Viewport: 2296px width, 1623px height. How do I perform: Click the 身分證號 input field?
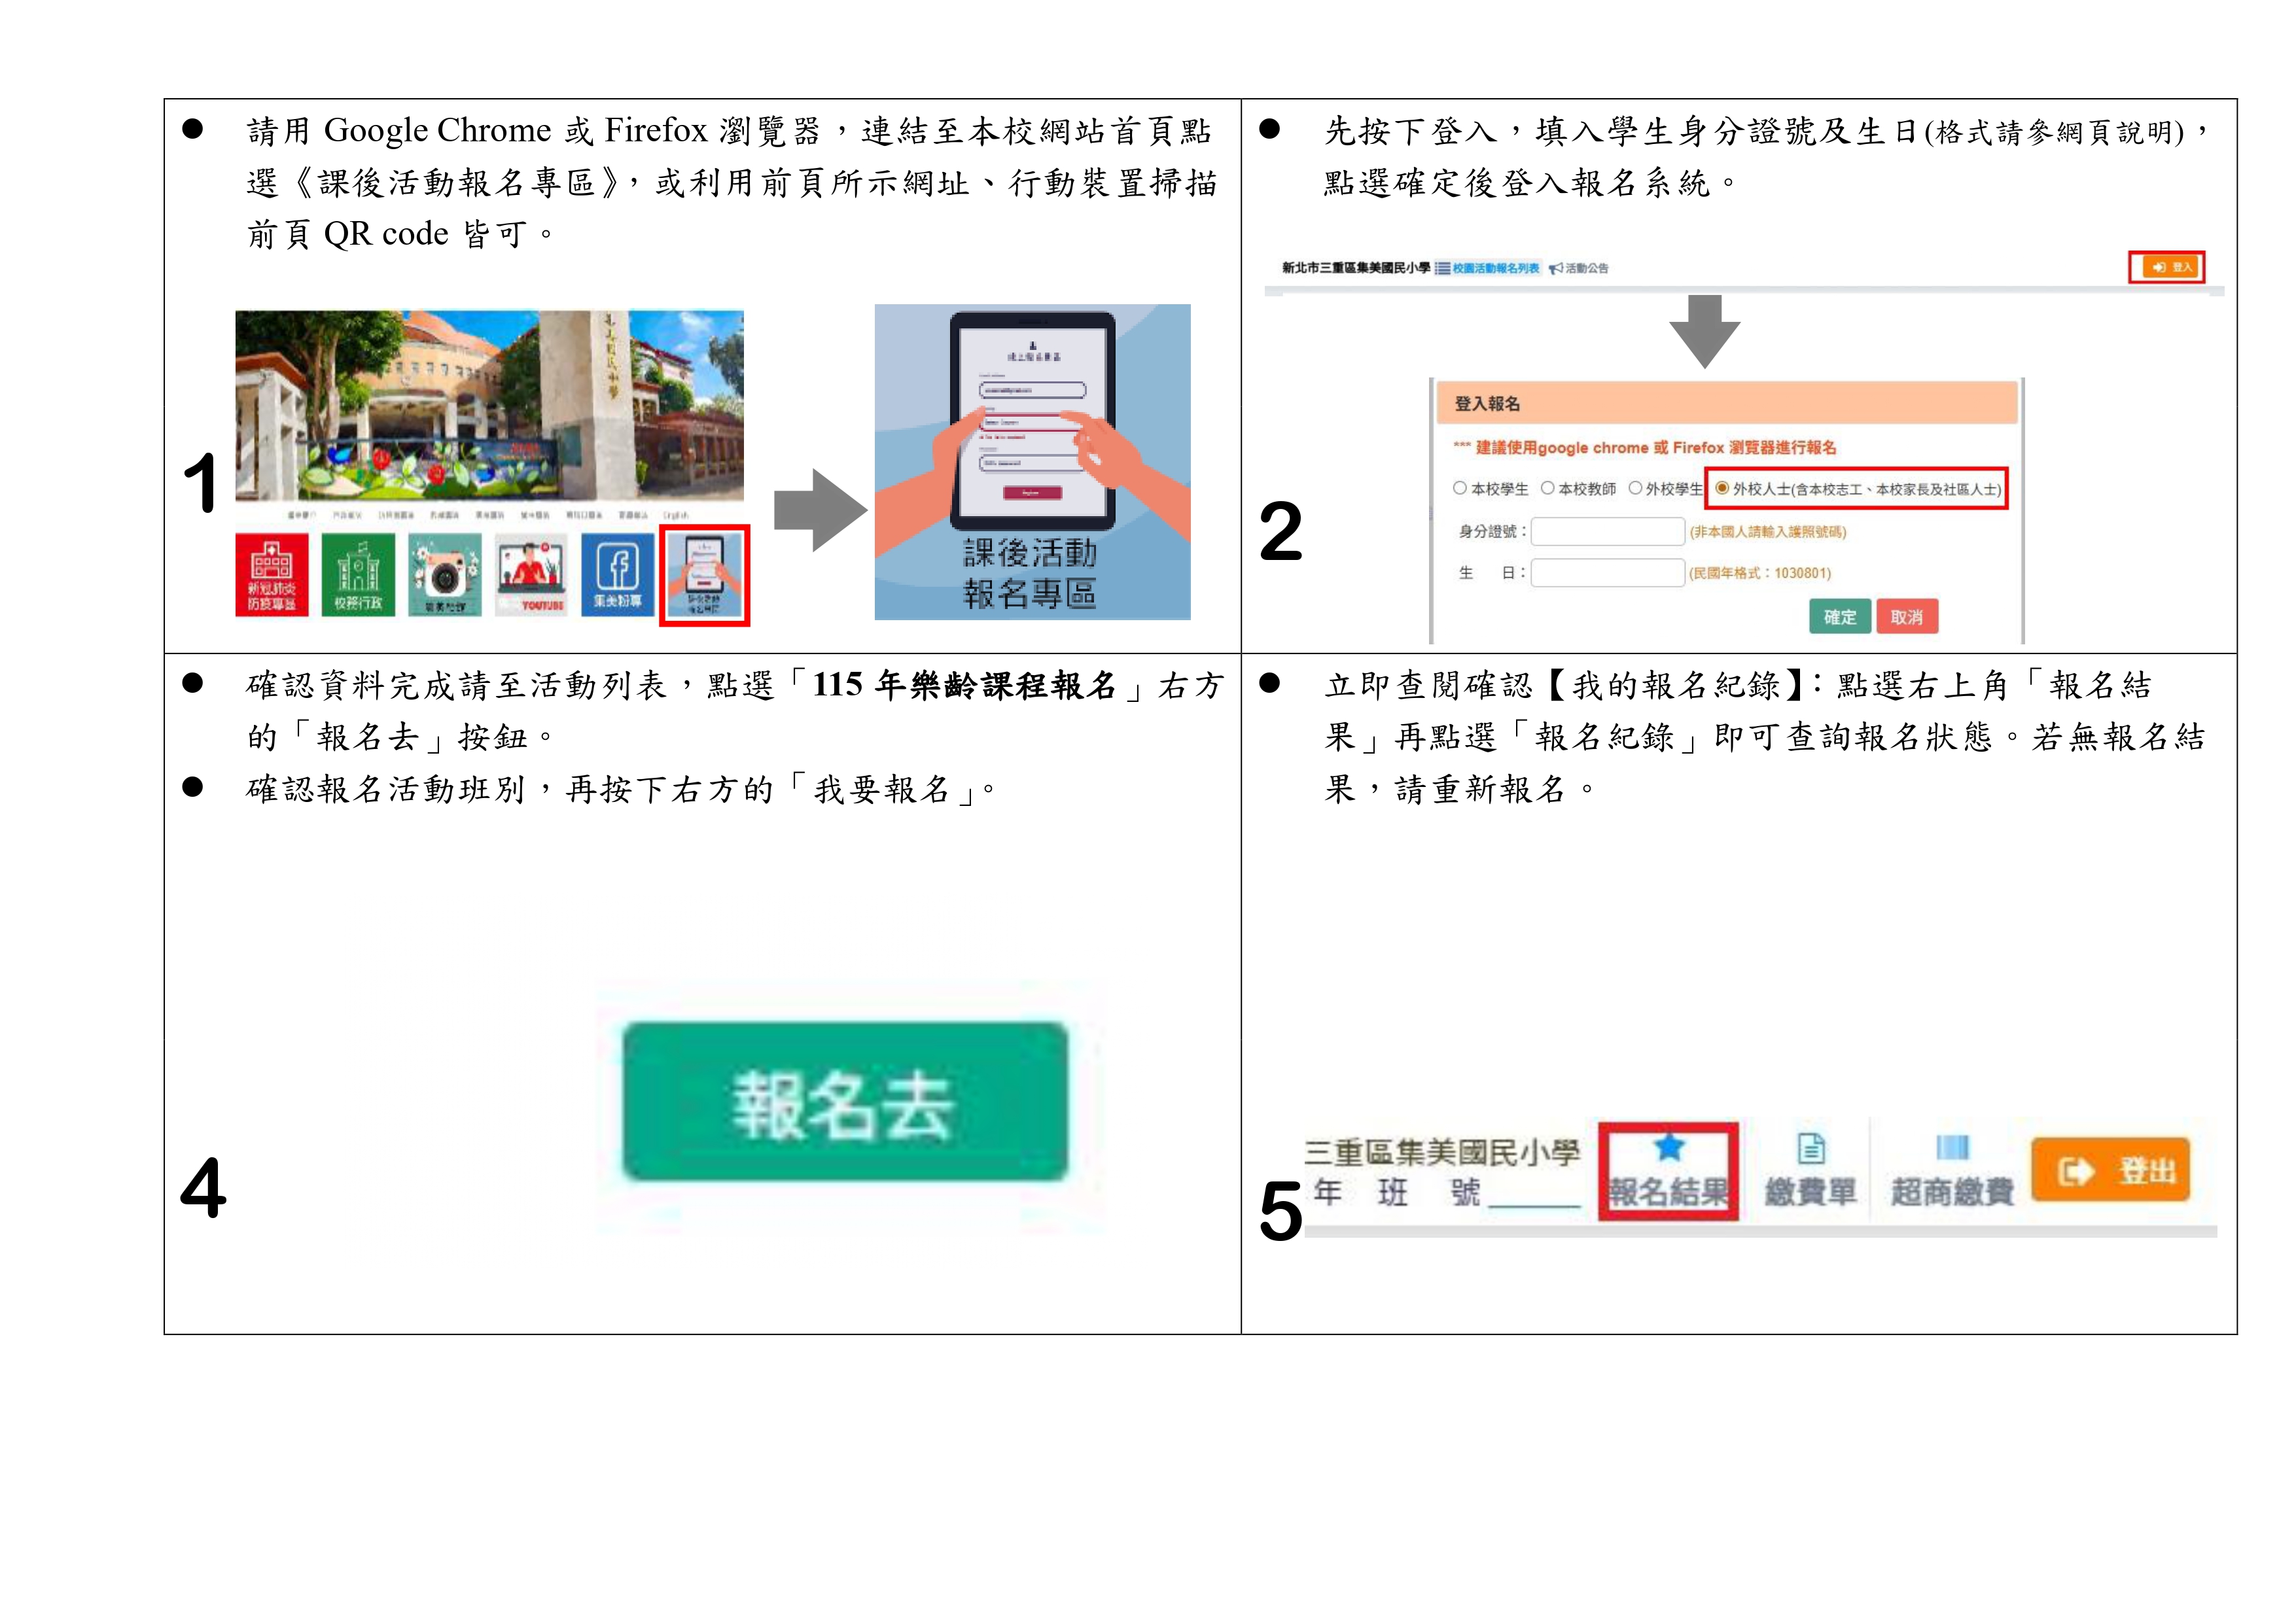pos(1607,532)
